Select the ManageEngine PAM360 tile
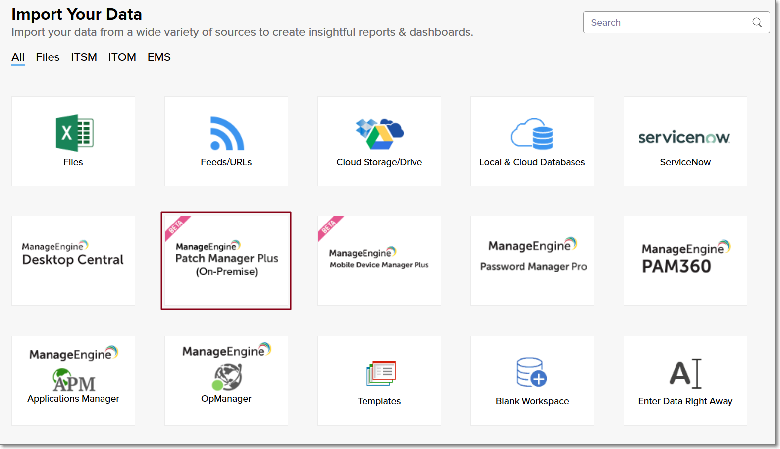Viewport: 780px width, 449px height. (x=685, y=261)
